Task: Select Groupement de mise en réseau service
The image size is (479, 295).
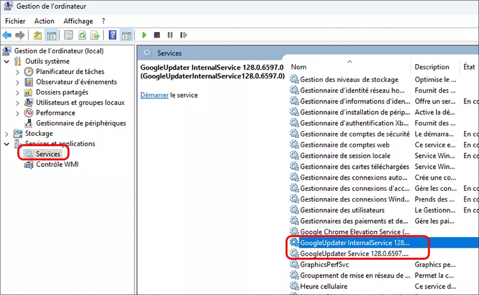Action: pos(355,275)
